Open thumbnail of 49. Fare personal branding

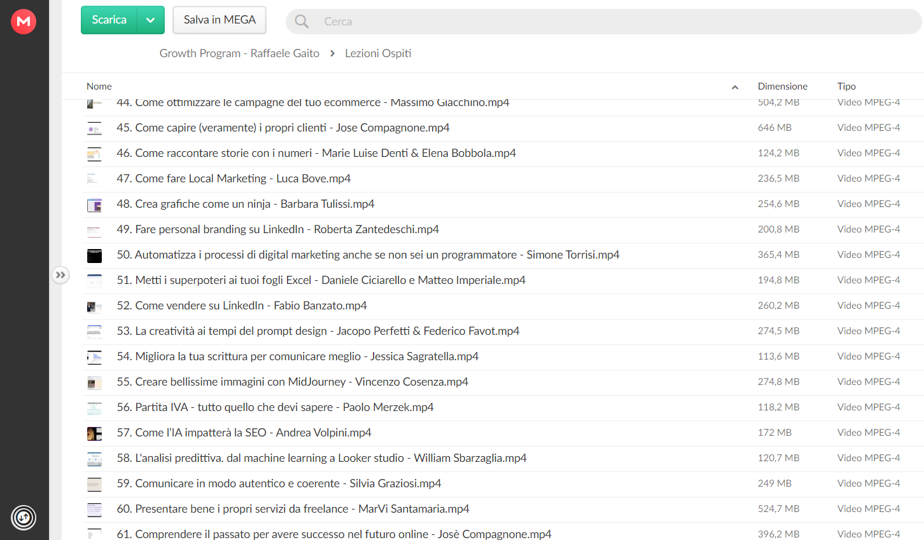point(94,231)
